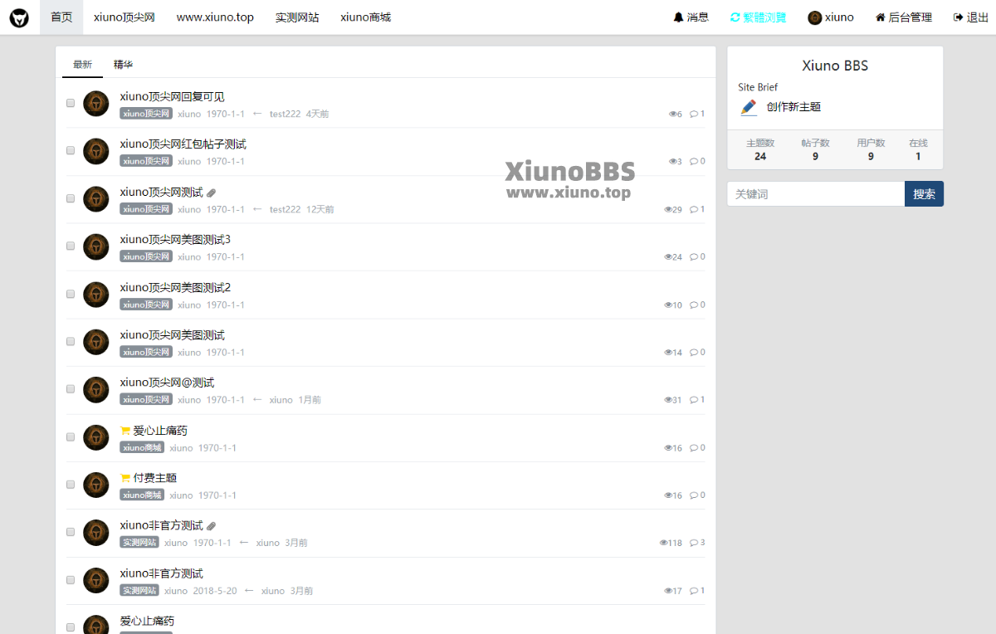Select checkbox for xiuno顶尖网测试 with attachment
Screen dimensions: 996x634
click(71, 198)
